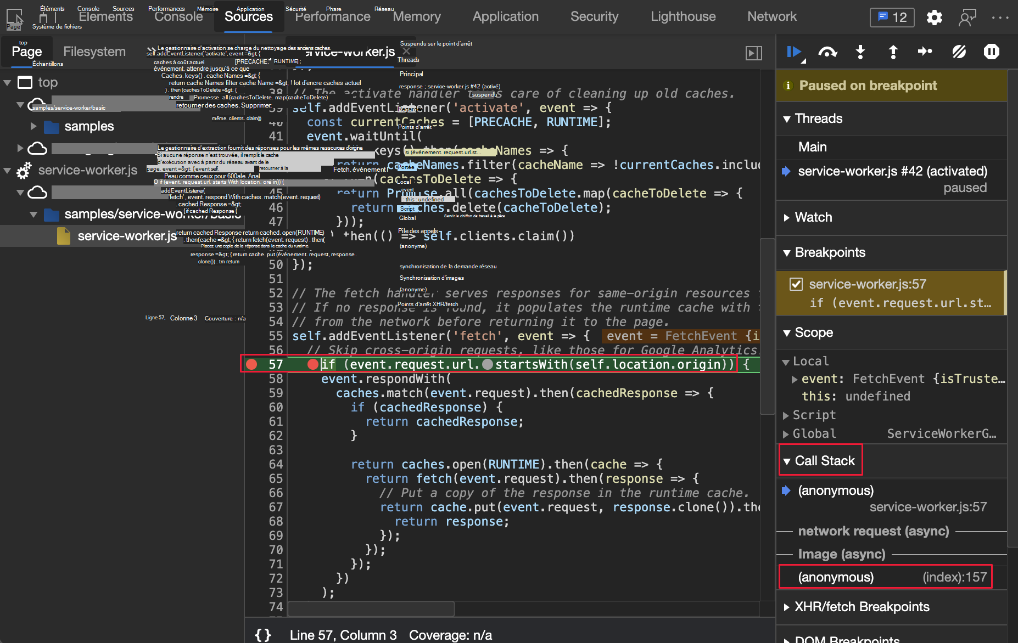
Task: Disable all breakpoints with the deactivate icon
Action: click(x=959, y=52)
